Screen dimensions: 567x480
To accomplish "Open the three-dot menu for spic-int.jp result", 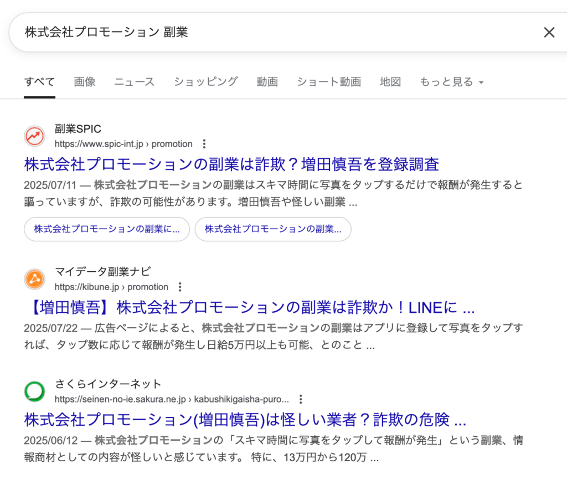I will click(x=204, y=144).
